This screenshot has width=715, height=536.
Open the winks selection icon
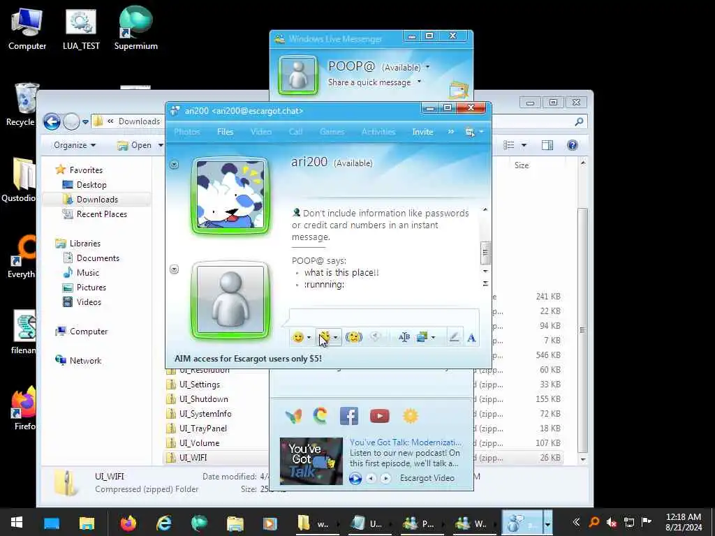[x=325, y=337]
